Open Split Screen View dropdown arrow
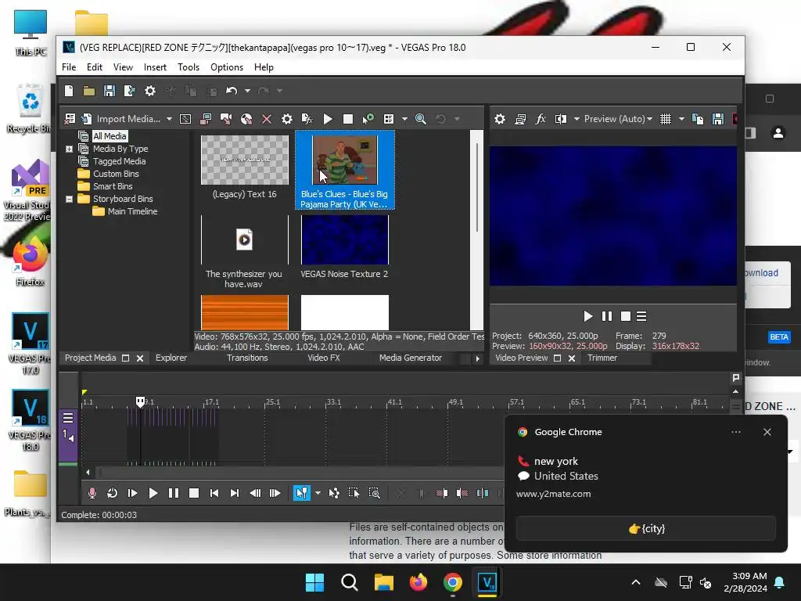This screenshot has width=801, height=601. pyautogui.click(x=577, y=119)
